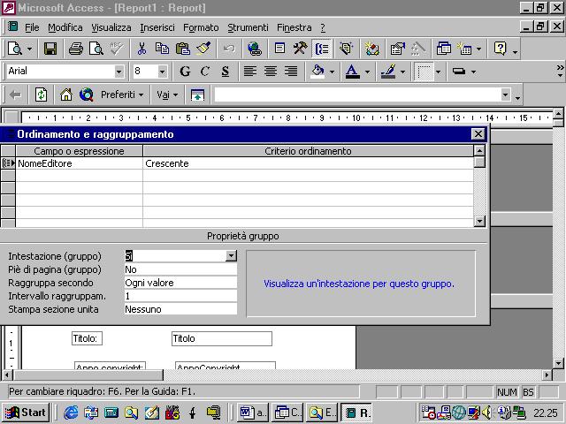Toggle Sorting and Grouping toolbar icon
Viewport: 566px width, 424px height.
pyautogui.click(x=321, y=49)
